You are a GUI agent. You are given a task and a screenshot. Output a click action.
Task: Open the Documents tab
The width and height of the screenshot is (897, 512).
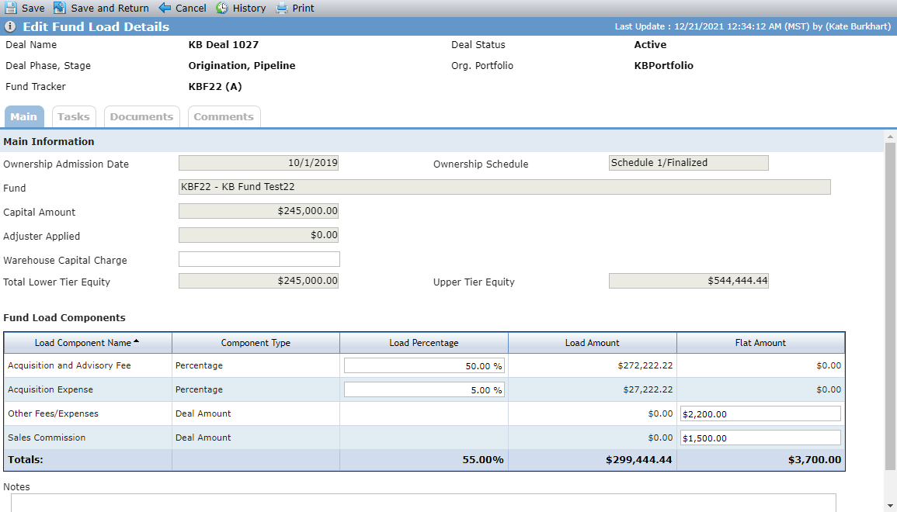click(141, 116)
